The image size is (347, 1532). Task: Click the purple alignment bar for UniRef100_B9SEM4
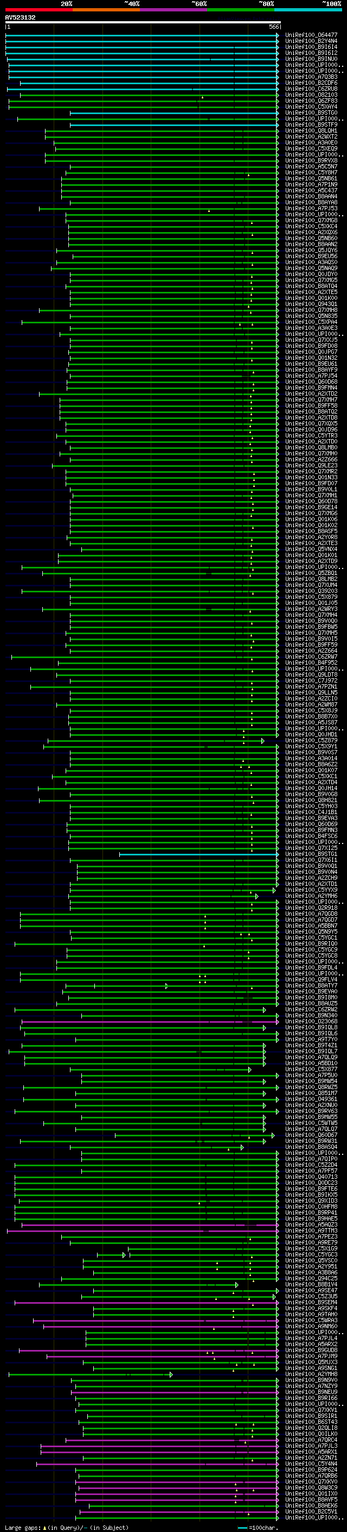coord(146,1303)
